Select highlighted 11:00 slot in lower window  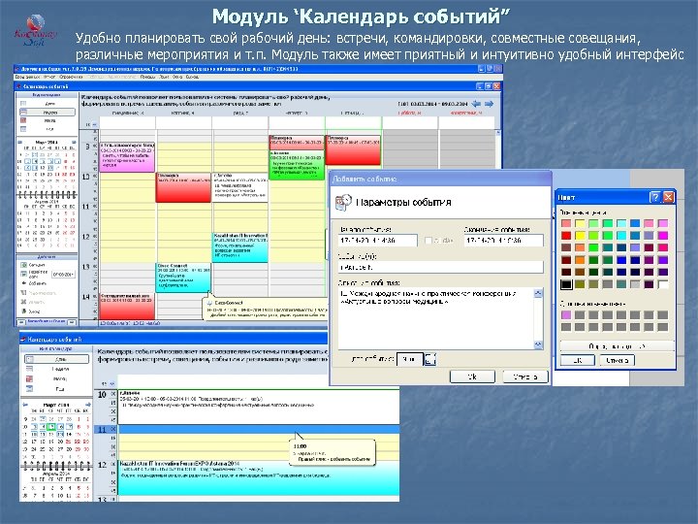259,430
